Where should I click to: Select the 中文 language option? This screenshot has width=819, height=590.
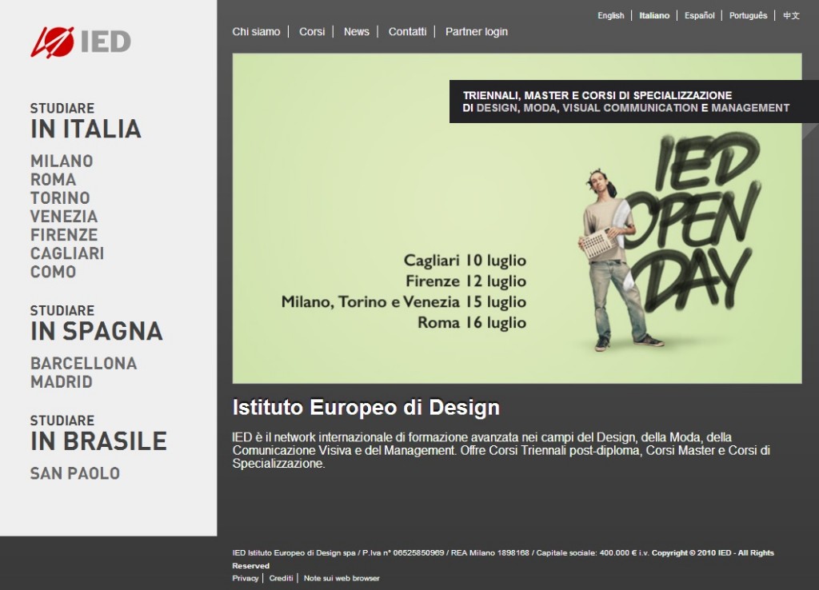click(793, 14)
